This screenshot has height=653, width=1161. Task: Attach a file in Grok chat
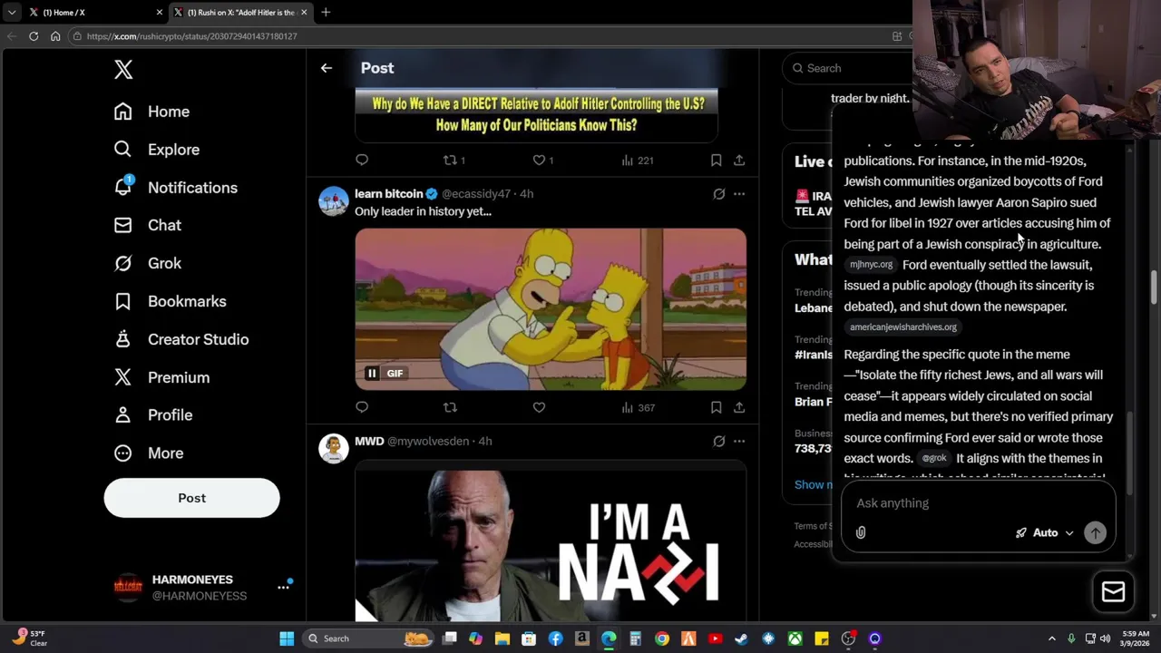(x=861, y=533)
